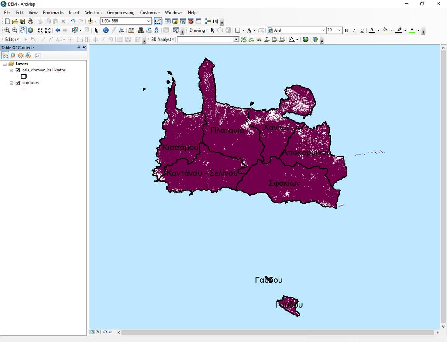Select the Measure ruler tool
Viewport: 447px width, 342px height.
[x=131, y=30]
